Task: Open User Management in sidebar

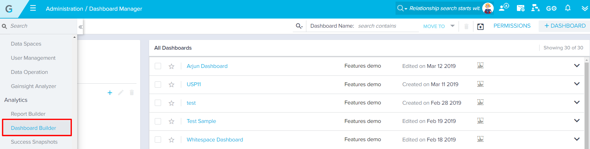Action: tap(33, 58)
